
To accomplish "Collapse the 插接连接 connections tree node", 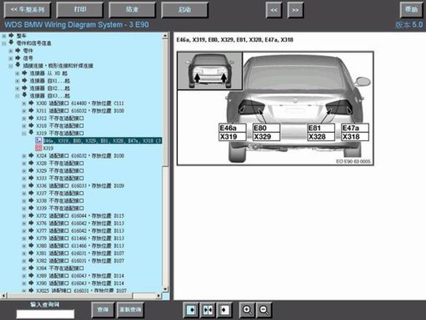I will point(11,66).
